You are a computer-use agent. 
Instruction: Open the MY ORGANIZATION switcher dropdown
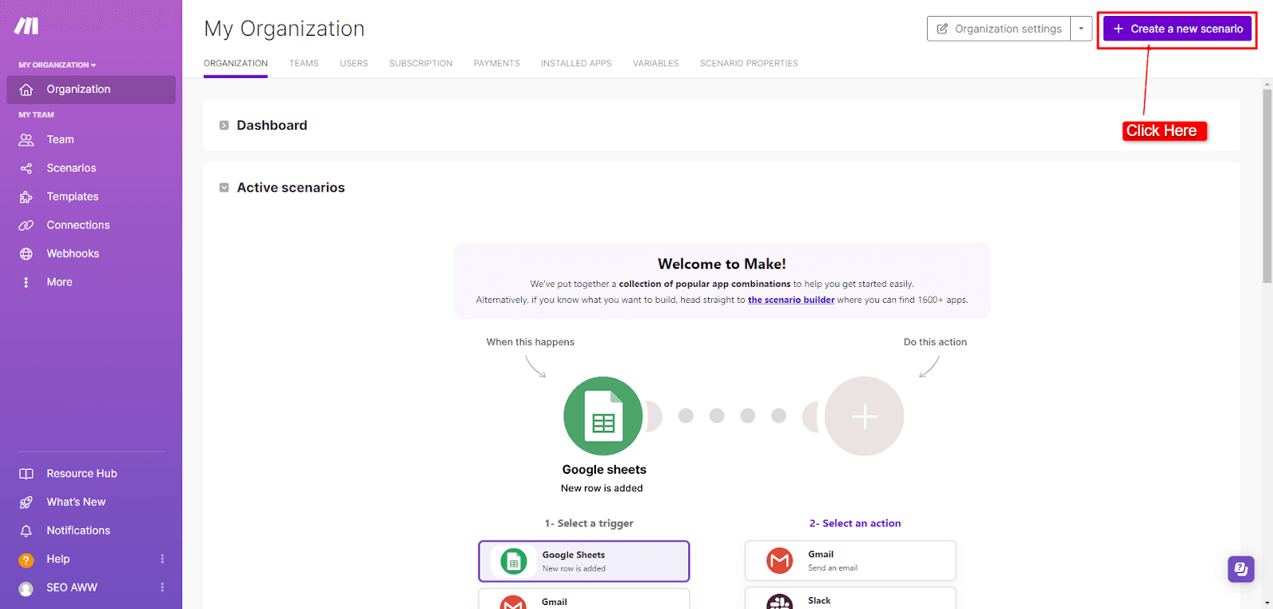[57, 65]
